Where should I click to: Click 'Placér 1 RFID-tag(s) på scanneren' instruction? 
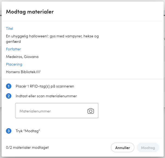(45, 86)
